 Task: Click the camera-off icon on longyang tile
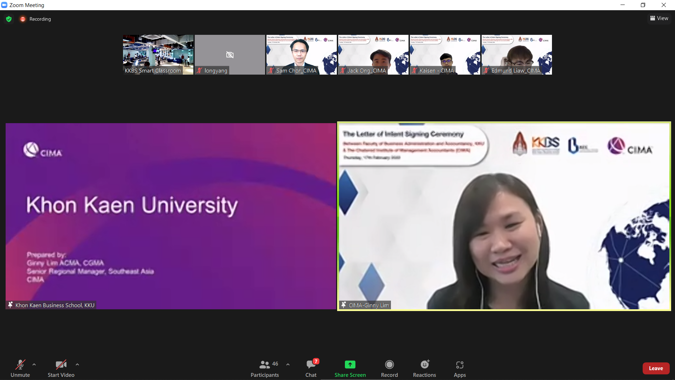[x=230, y=55]
